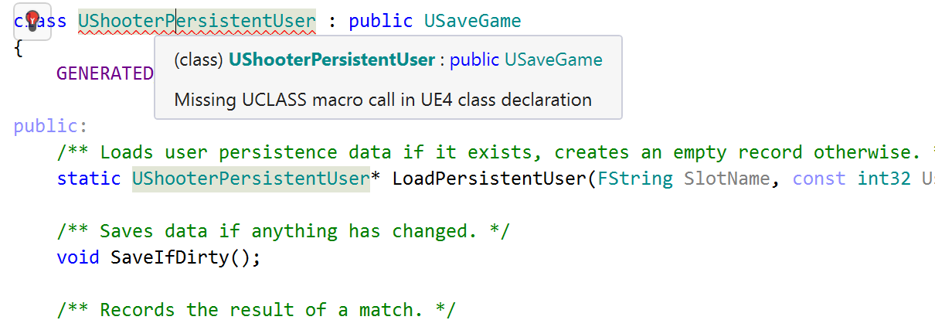The width and height of the screenshot is (935, 320).
Task: Click the SaveIfDirty function name
Action: point(170,257)
